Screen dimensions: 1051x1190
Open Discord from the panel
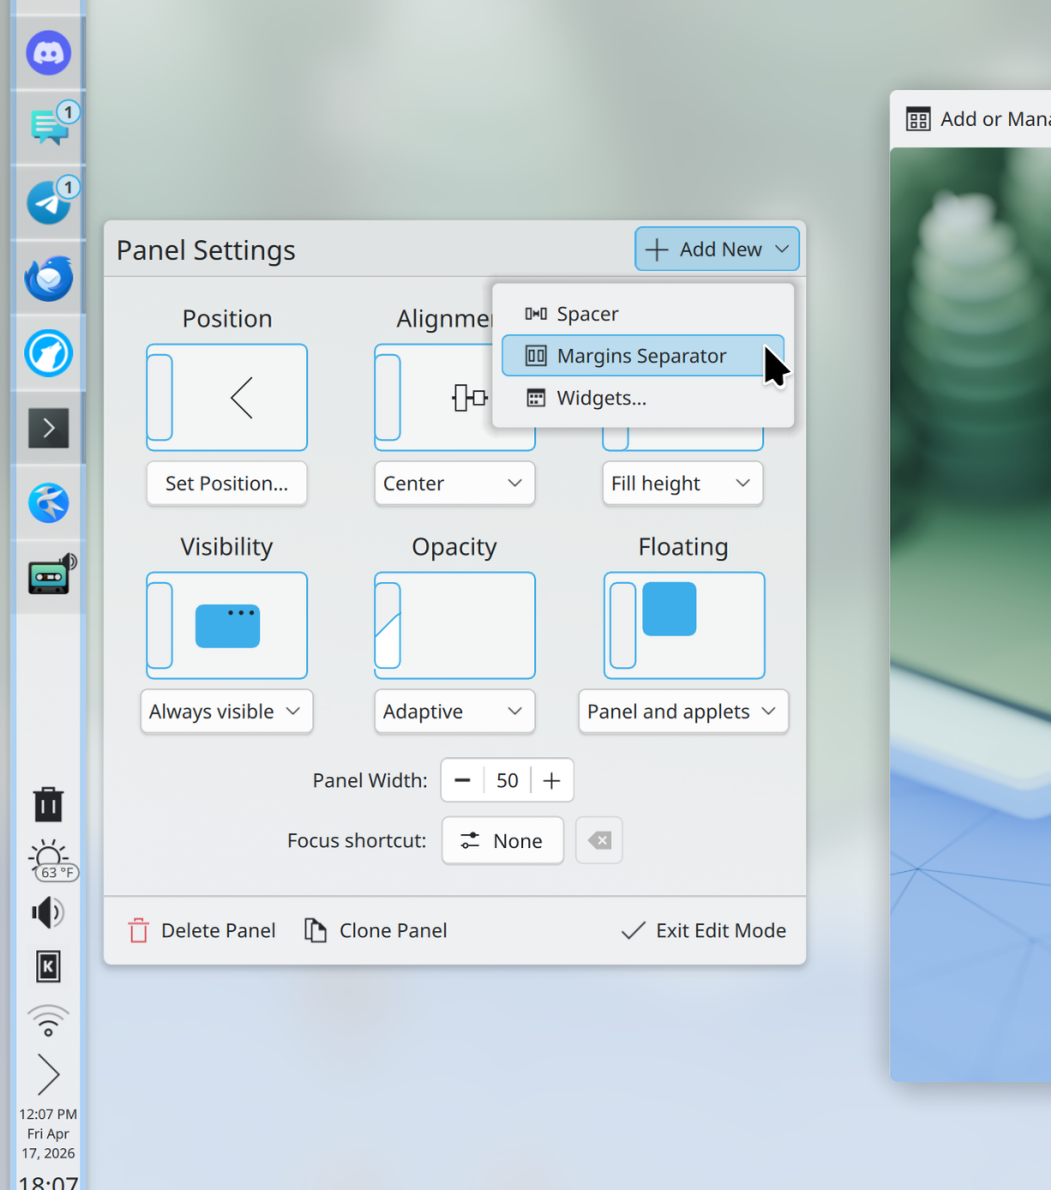[x=48, y=53]
